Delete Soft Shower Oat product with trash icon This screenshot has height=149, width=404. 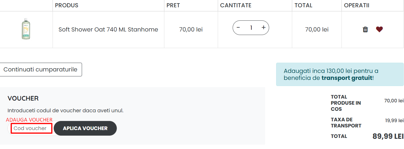(365, 29)
